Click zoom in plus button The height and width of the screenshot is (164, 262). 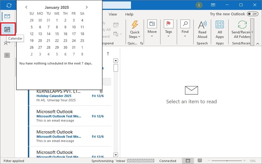[244, 161]
